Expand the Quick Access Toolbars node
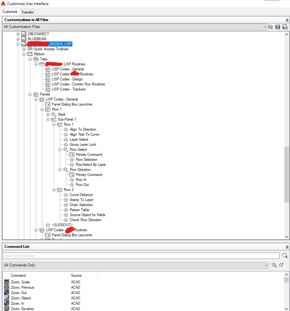The width and height of the screenshot is (290, 311). click(24, 49)
